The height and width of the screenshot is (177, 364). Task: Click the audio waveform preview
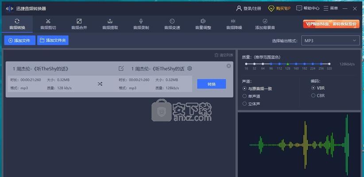tap(299, 145)
